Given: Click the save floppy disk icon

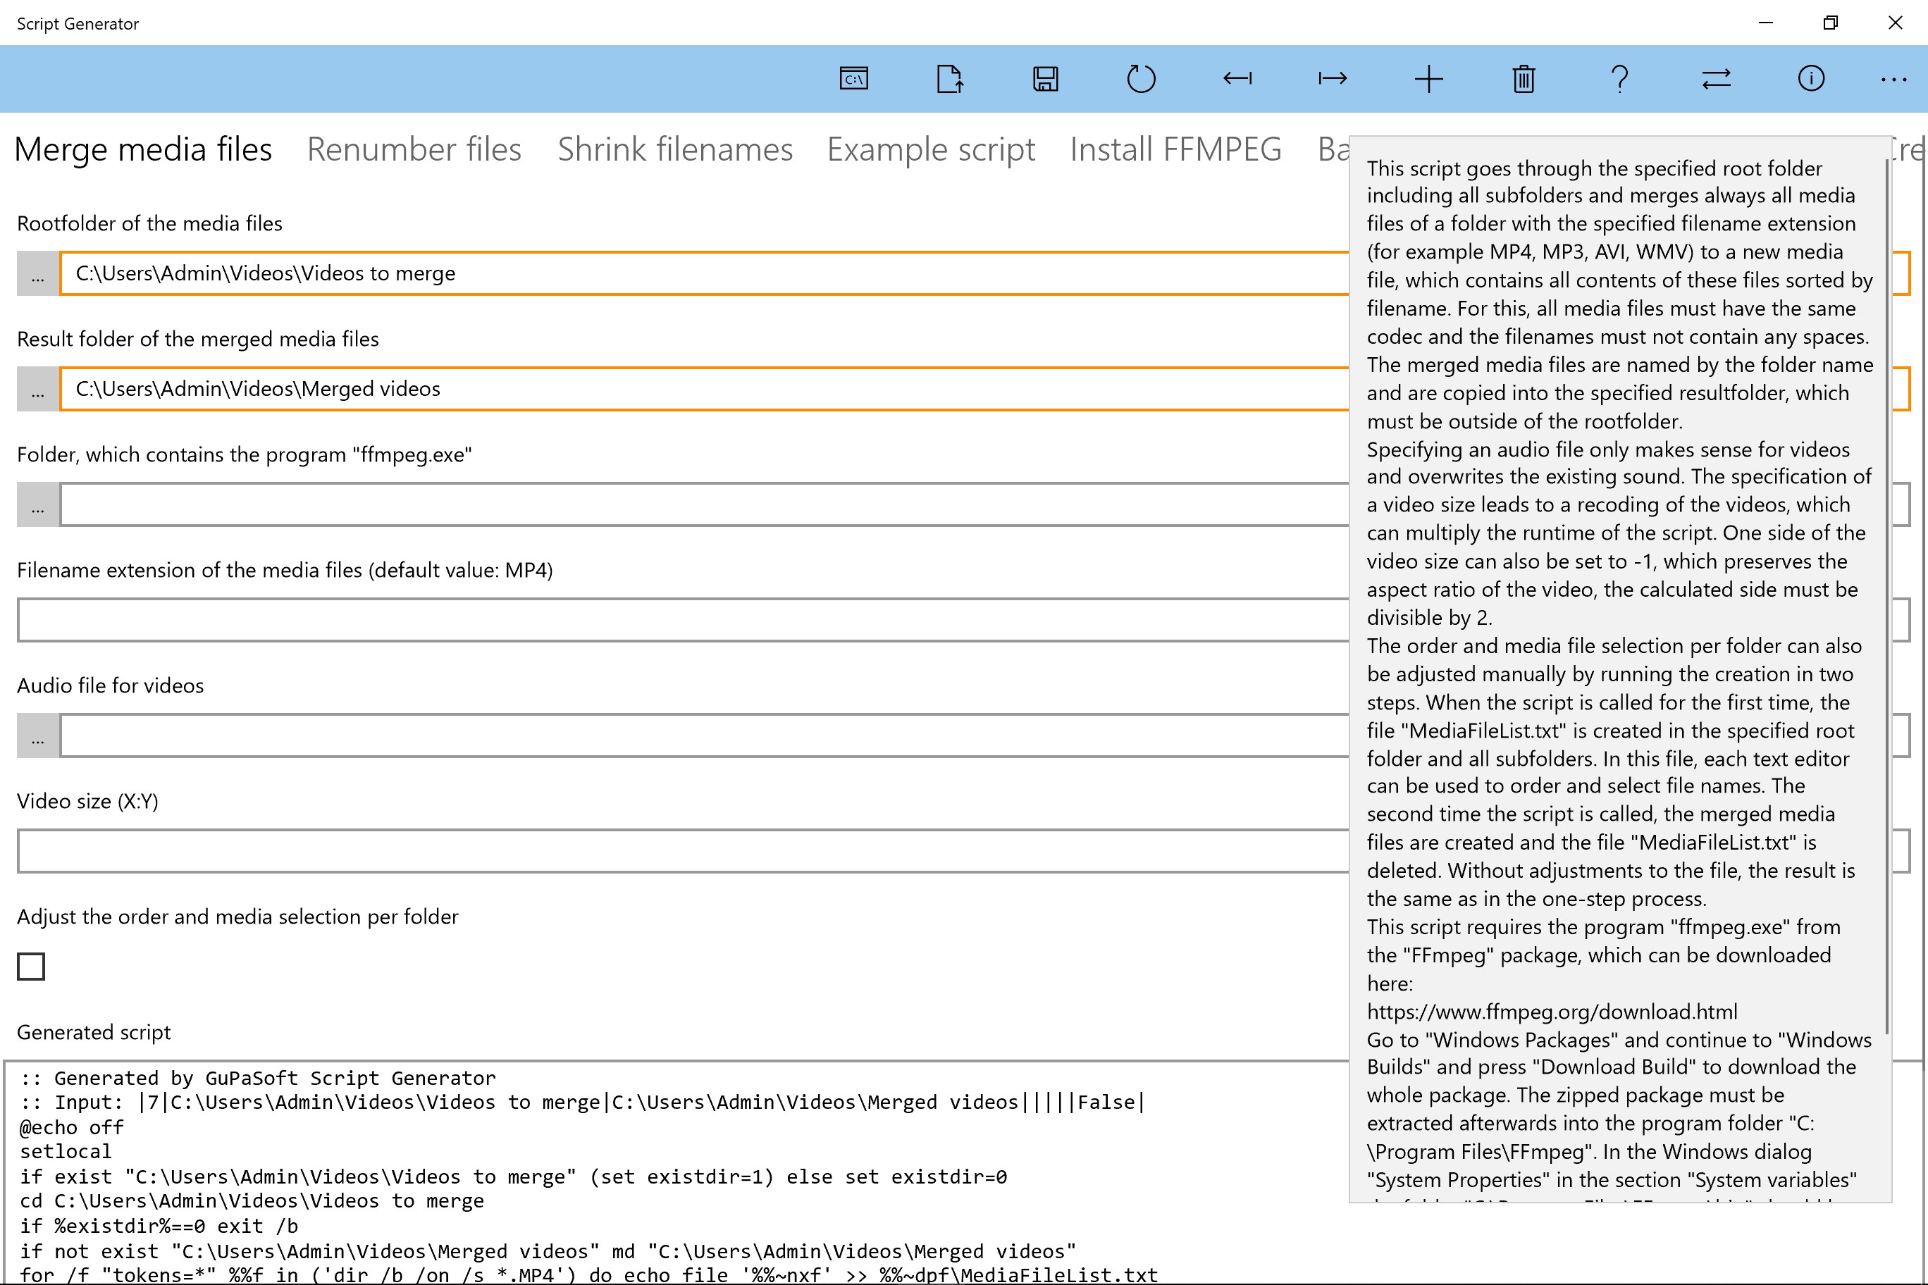Looking at the screenshot, I should point(1045,79).
